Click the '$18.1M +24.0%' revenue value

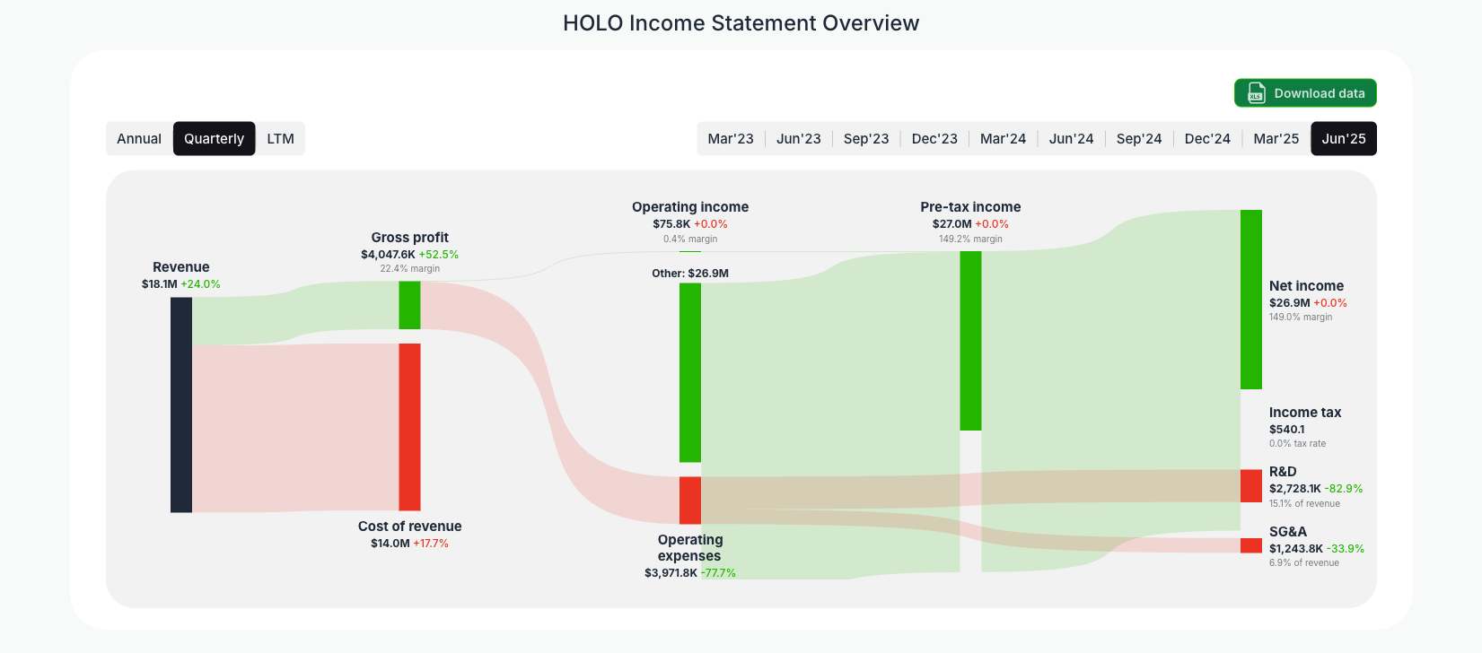(181, 284)
